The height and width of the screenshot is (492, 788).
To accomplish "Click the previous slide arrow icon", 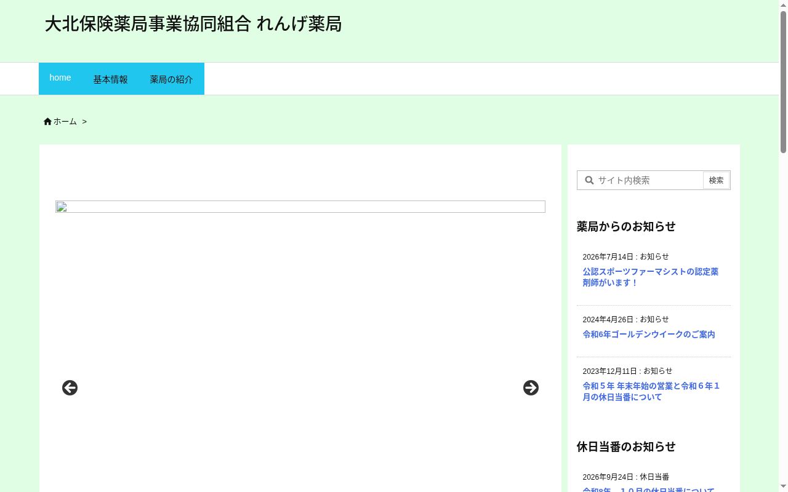I will click(x=70, y=388).
